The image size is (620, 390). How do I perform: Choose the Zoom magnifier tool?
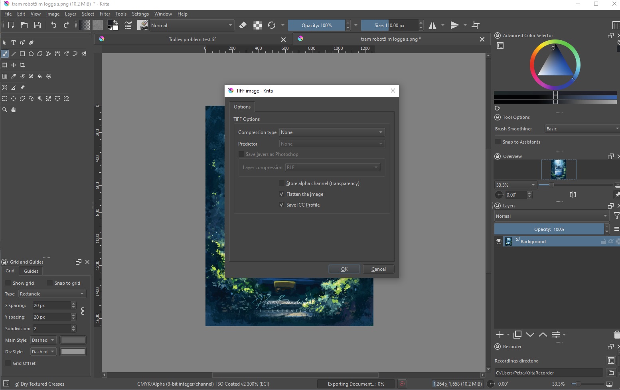click(x=5, y=110)
